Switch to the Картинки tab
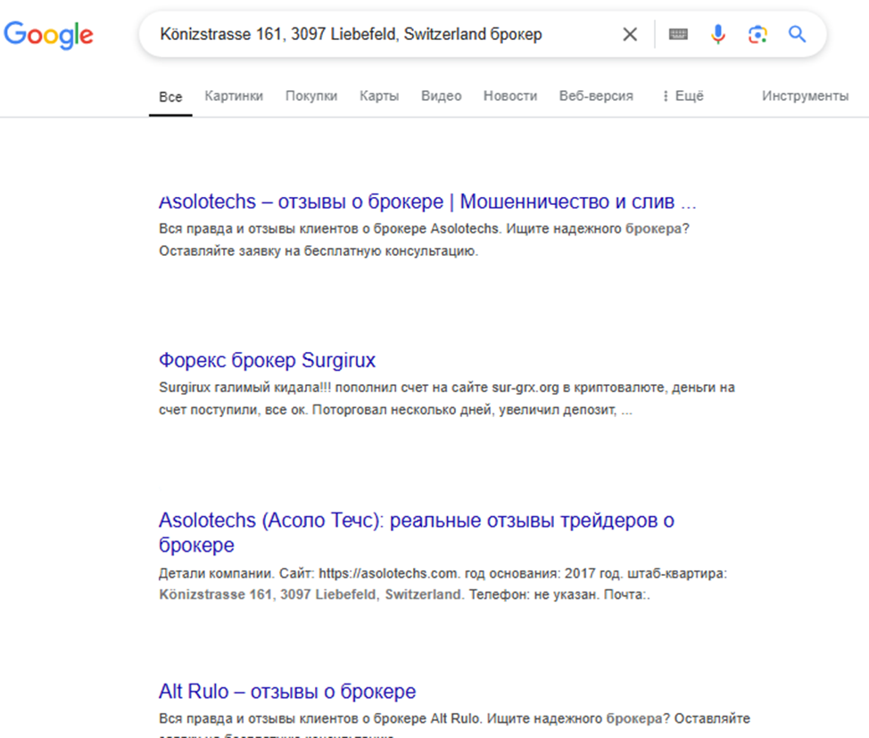Viewport: 869px width, 738px height. point(234,96)
